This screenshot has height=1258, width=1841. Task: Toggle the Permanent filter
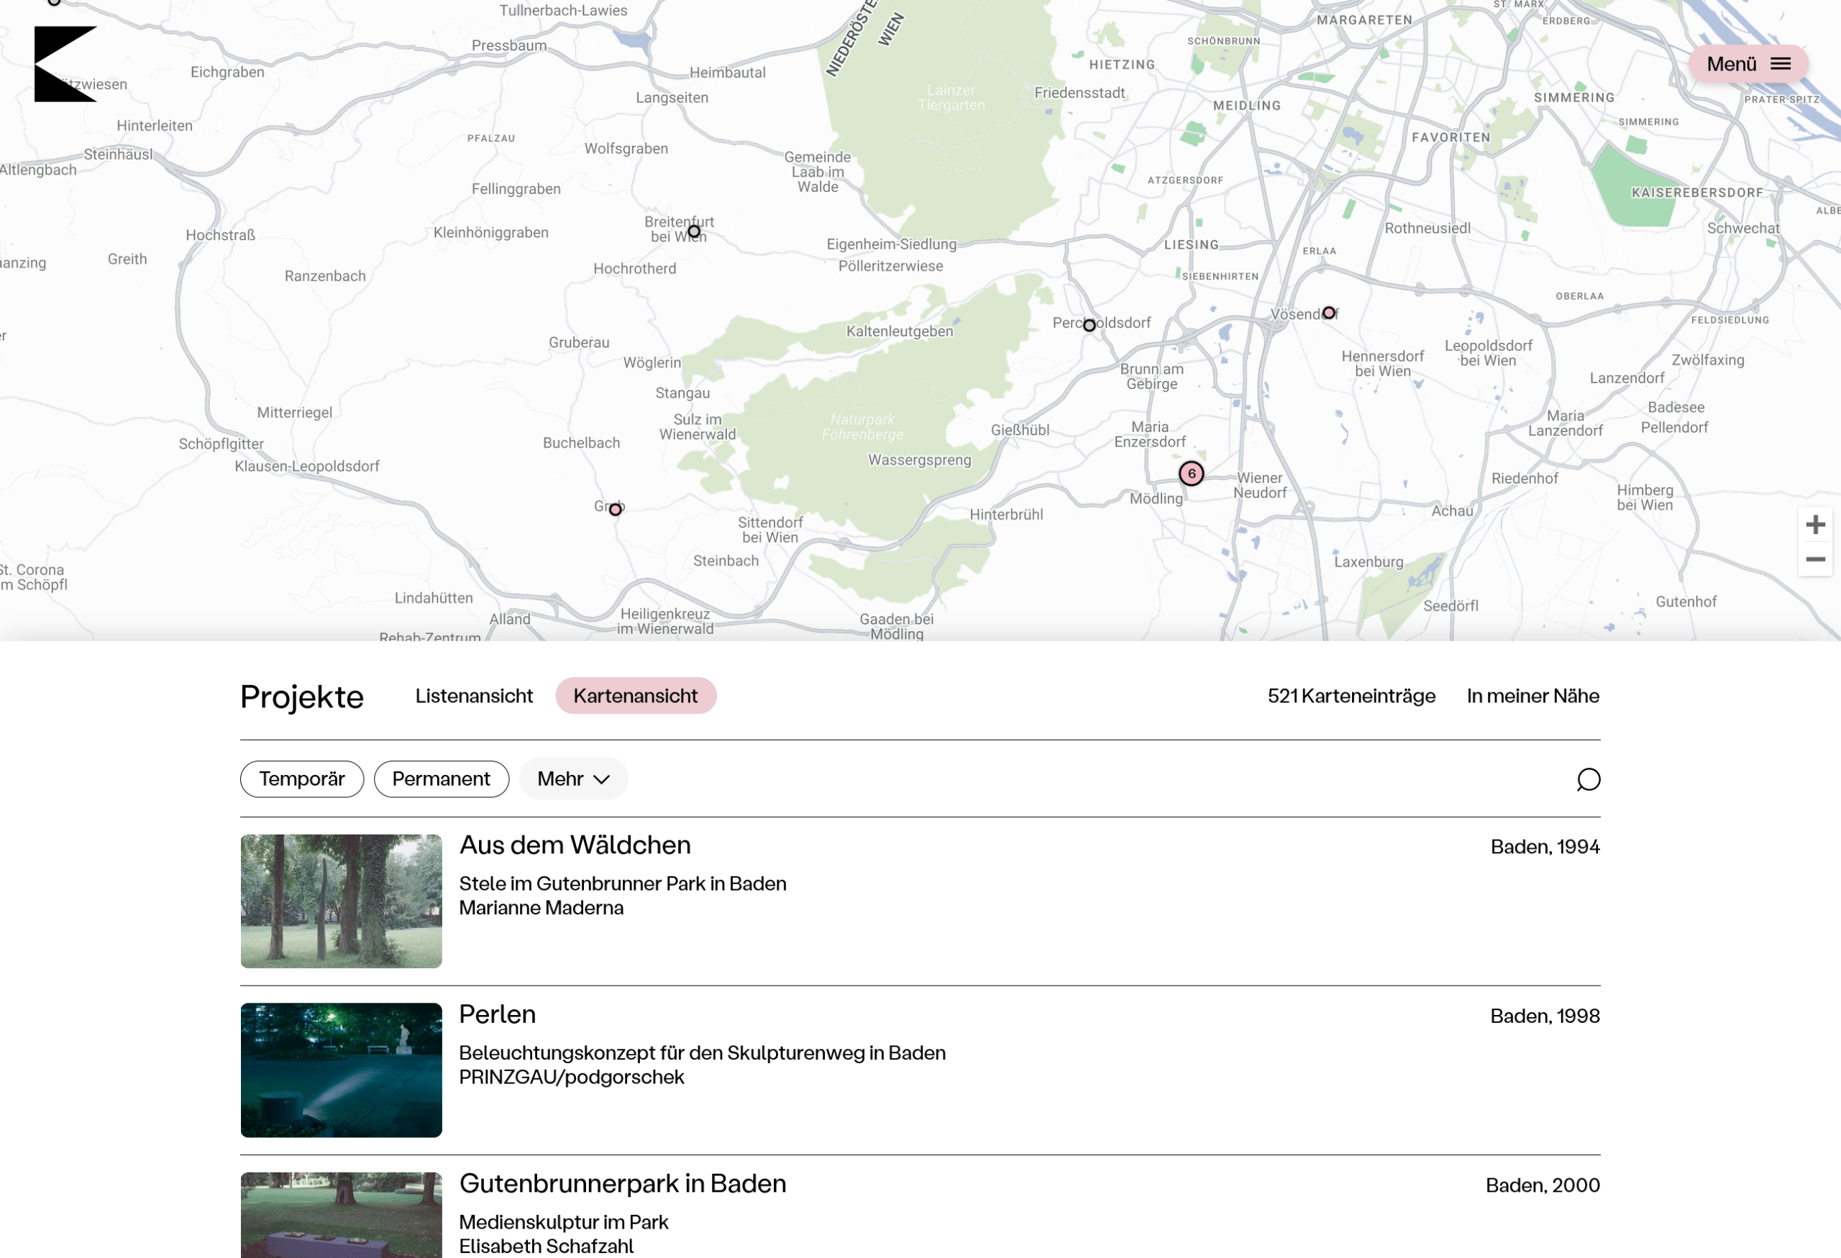(x=442, y=779)
